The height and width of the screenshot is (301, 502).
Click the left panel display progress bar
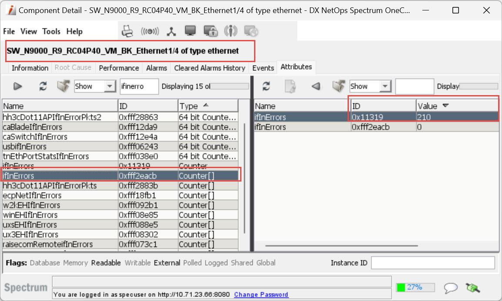[229, 86]
